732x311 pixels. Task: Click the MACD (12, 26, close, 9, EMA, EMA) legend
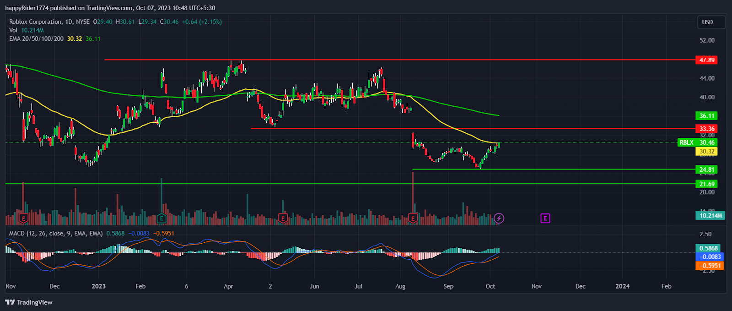(56, 233)
